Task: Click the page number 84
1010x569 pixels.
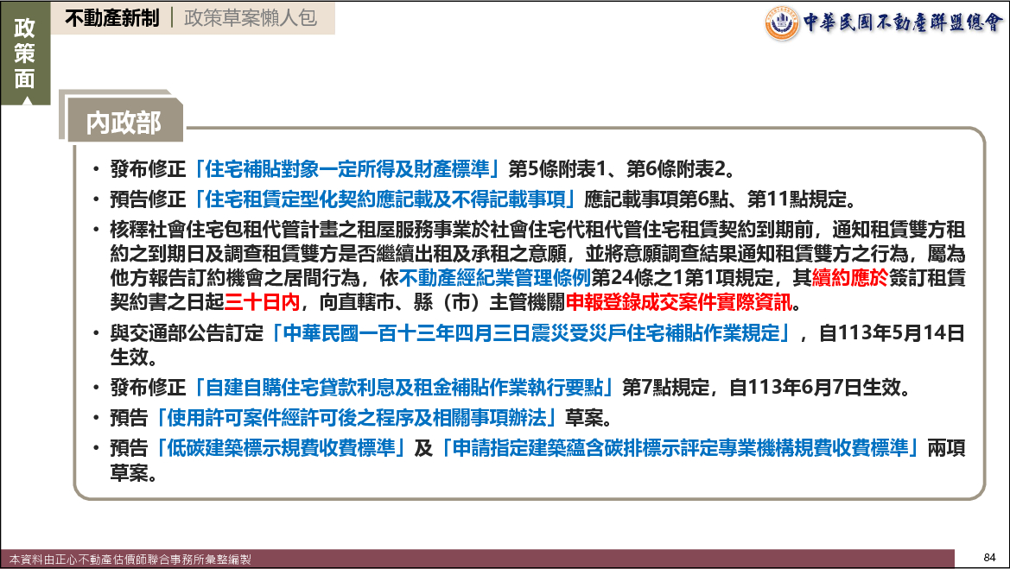Action: pos(989,557)
